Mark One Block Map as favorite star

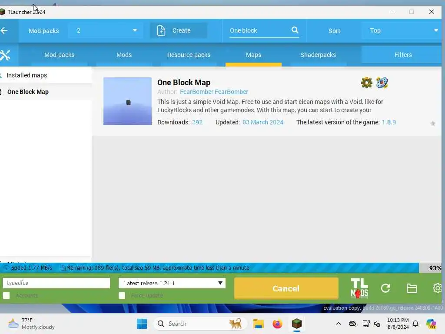432,123
